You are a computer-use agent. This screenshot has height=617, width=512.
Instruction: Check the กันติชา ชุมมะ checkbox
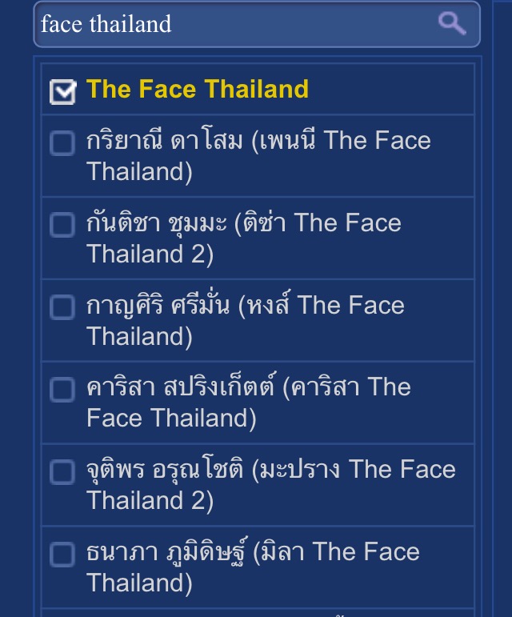pos(62,225)
